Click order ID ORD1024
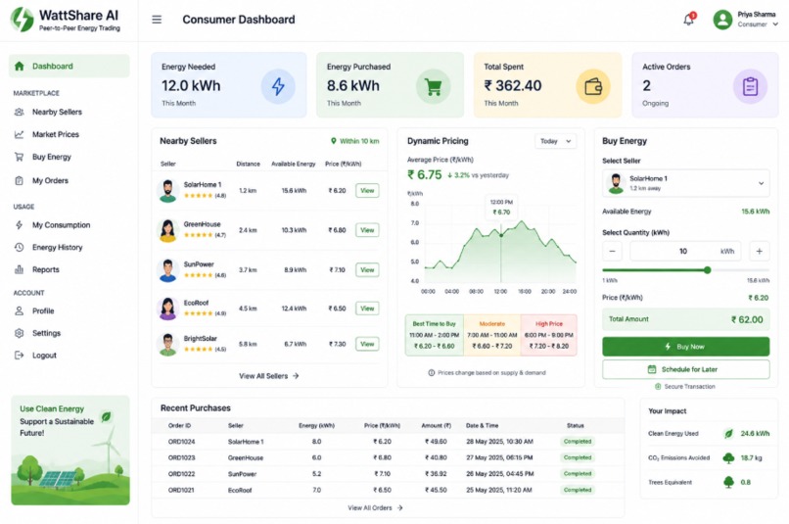789x524 pixels. coord(182,442)
